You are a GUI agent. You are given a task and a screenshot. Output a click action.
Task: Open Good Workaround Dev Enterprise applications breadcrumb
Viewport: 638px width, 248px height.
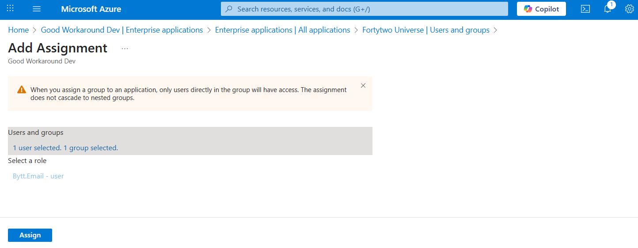[x=122, y=30]
